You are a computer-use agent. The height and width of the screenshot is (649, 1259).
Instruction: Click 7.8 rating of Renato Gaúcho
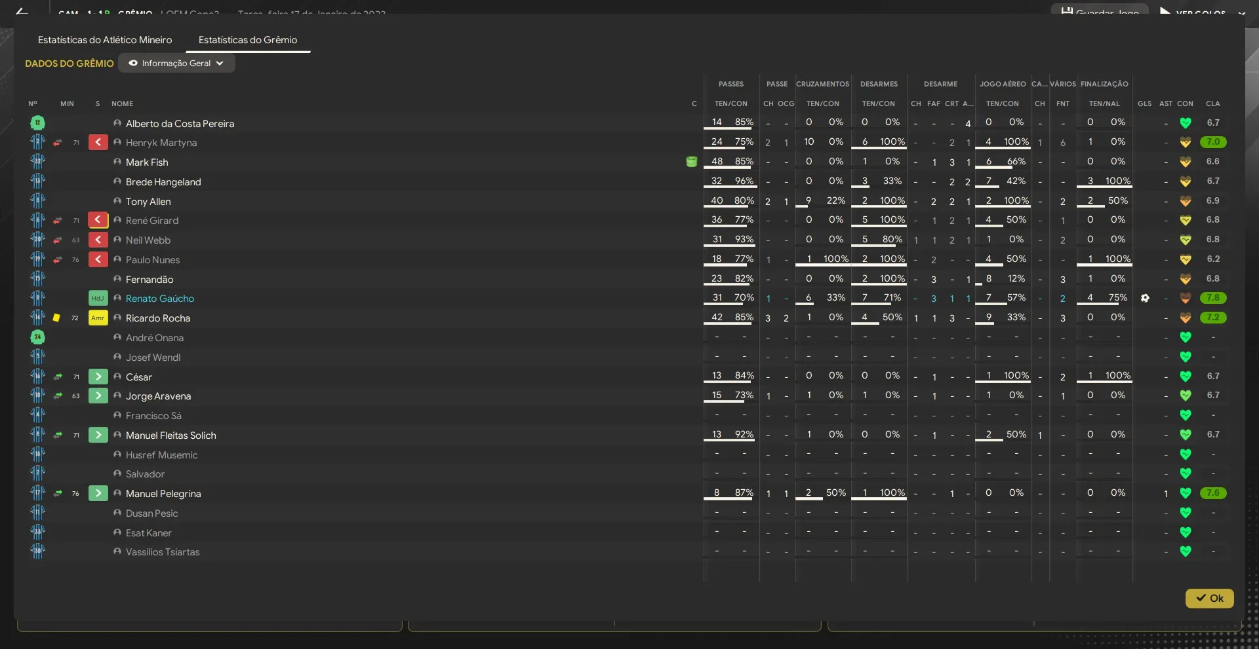pos(1213,298)
